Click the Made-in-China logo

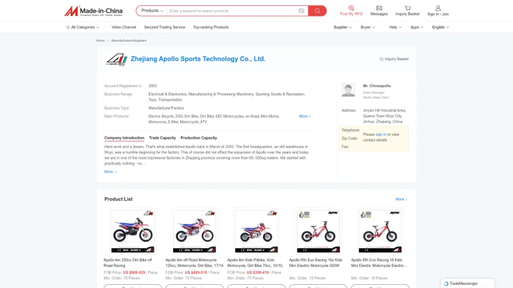tap(93, 11)
